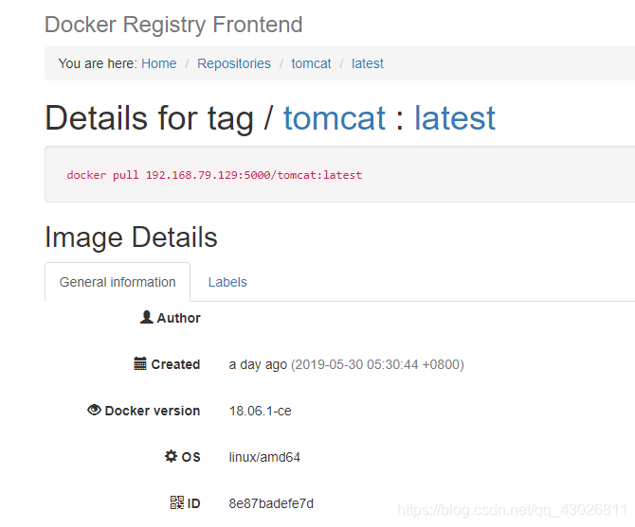
Task: Click the image ID 8e87badefe7d
Action: pyautogui.click(x=271, y=503)
